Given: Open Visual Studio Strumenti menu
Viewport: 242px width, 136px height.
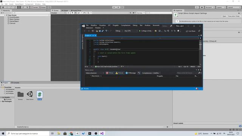Looking at the screenshot, I should [156, 25].
